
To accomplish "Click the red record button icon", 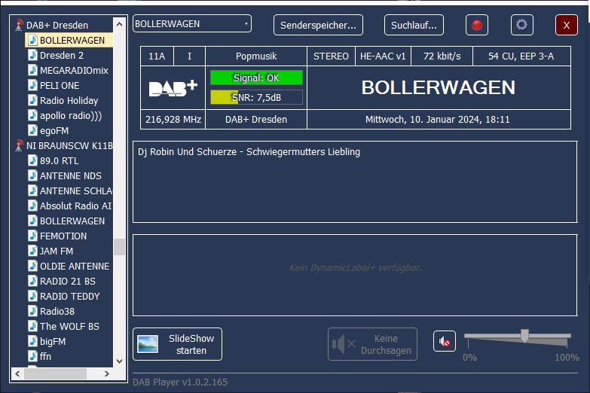I will tap(476, 25).
